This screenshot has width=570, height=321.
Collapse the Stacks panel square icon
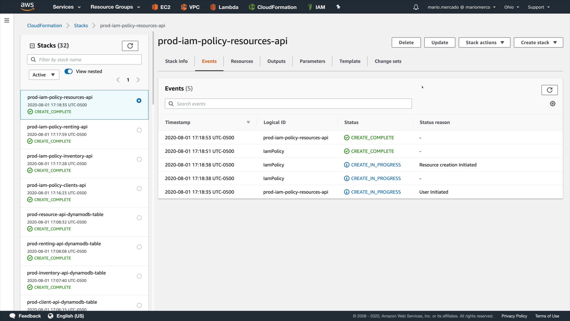tap(32, 46)
